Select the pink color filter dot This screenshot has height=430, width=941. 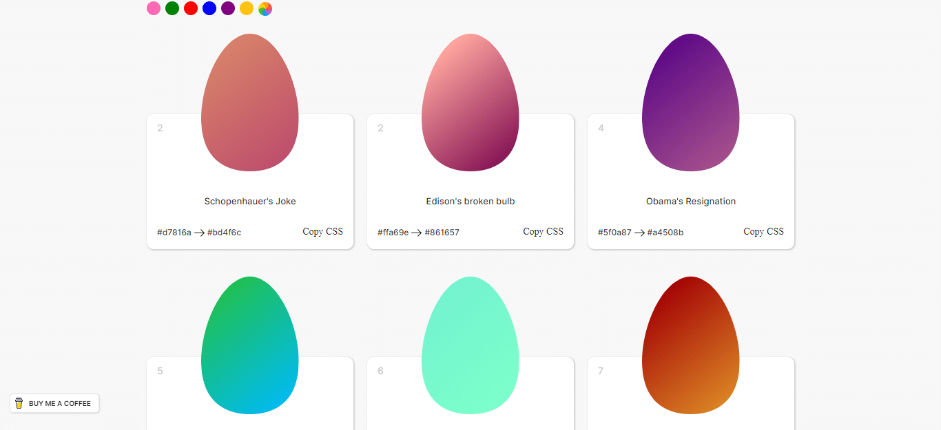click(x=154, y=8)
